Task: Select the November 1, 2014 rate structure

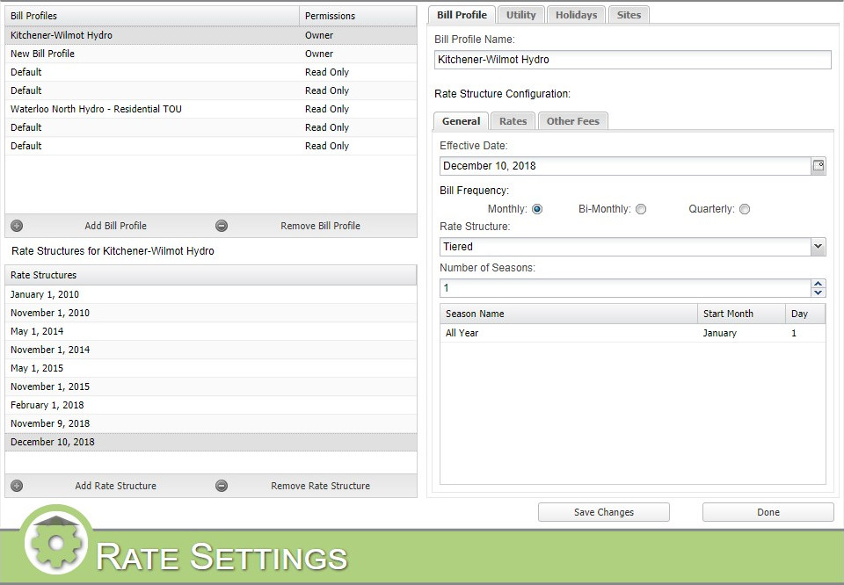Action: (x=211, y=350)
